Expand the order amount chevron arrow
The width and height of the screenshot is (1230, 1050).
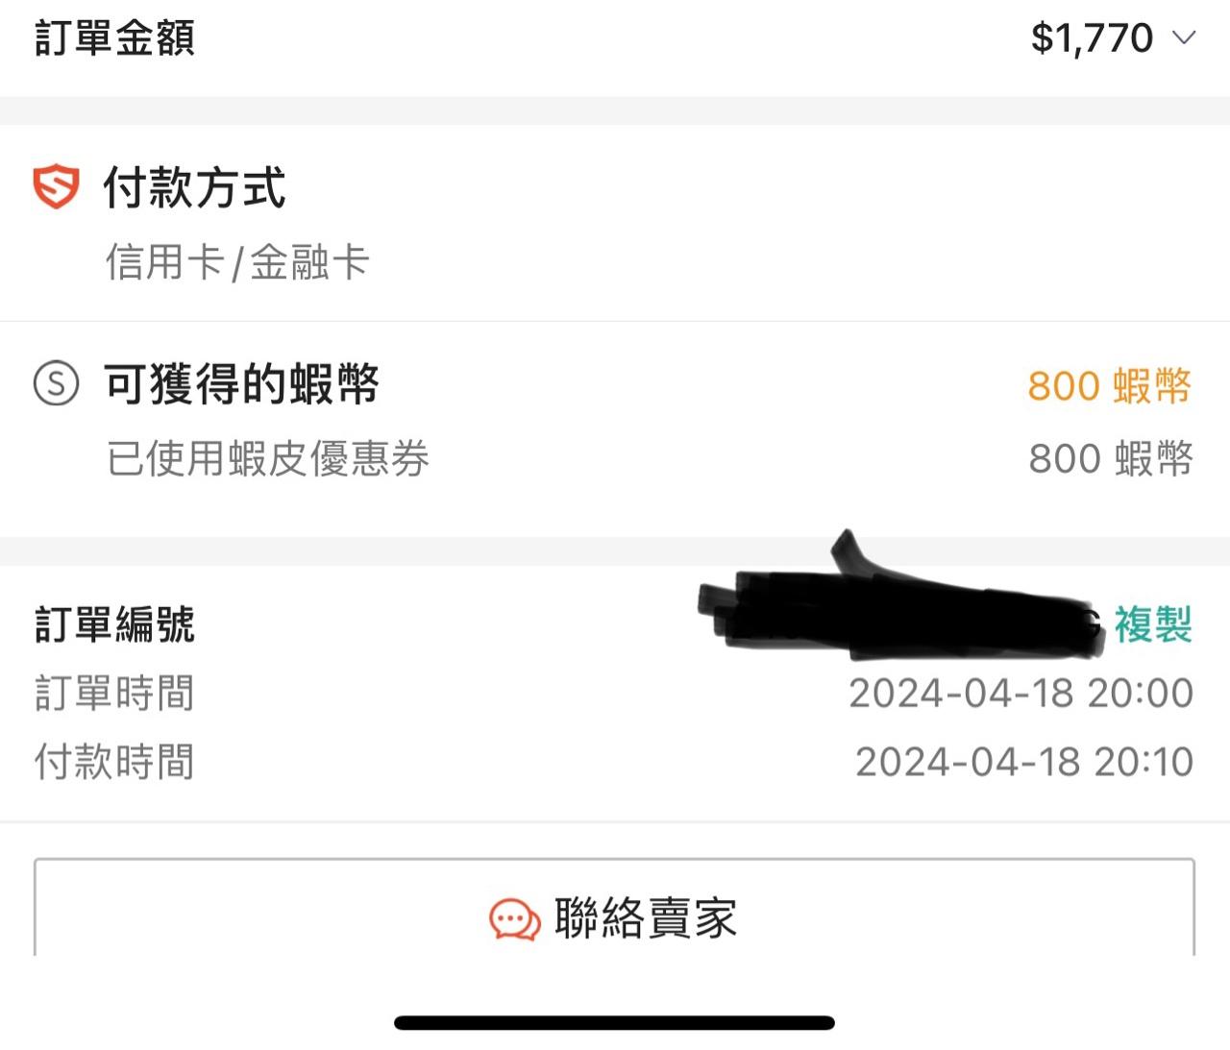(1184, 38)
